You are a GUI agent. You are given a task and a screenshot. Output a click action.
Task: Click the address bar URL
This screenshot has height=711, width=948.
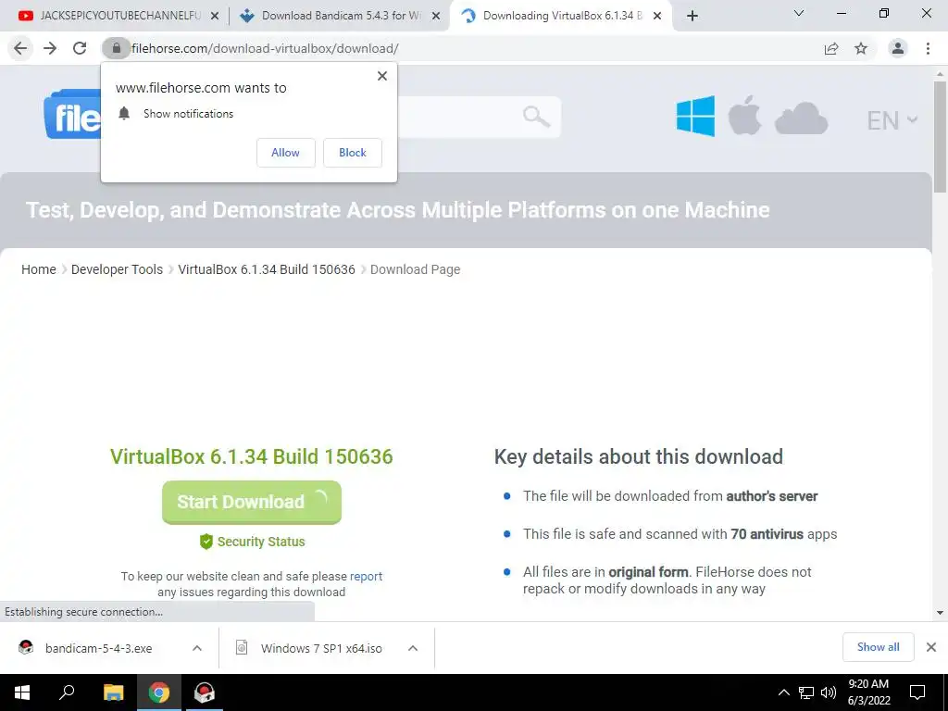tap(265, 48)
